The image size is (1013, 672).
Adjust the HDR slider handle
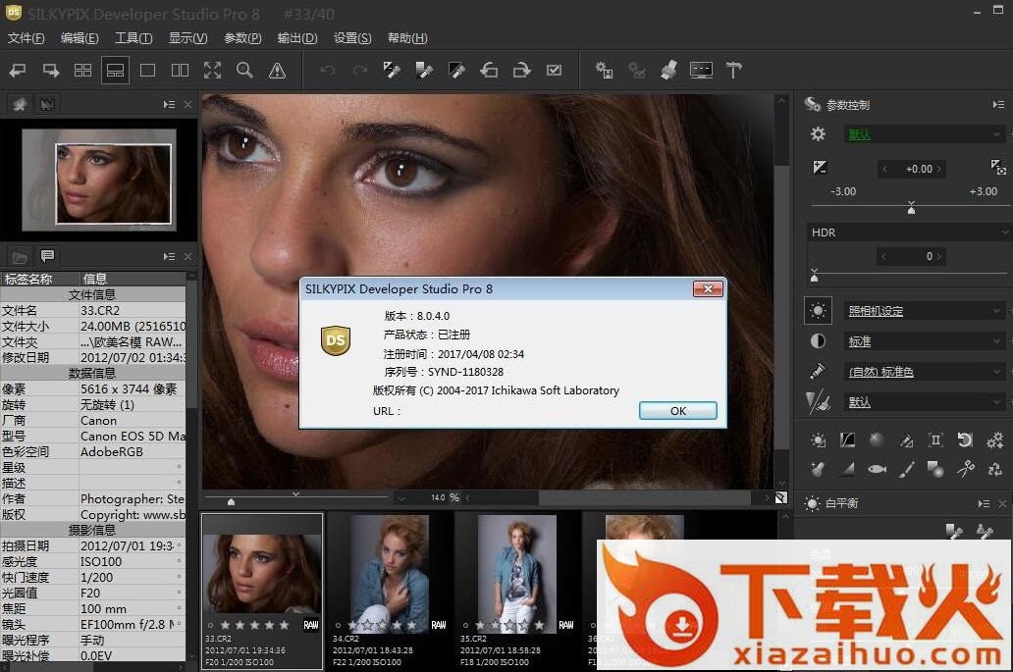(x=814, y=276)
